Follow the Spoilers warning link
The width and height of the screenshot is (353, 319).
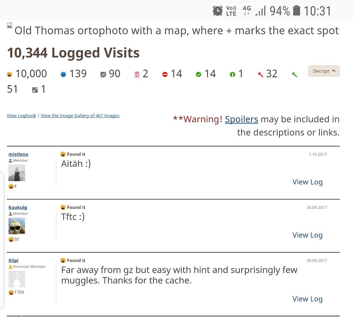pos(241,119)
